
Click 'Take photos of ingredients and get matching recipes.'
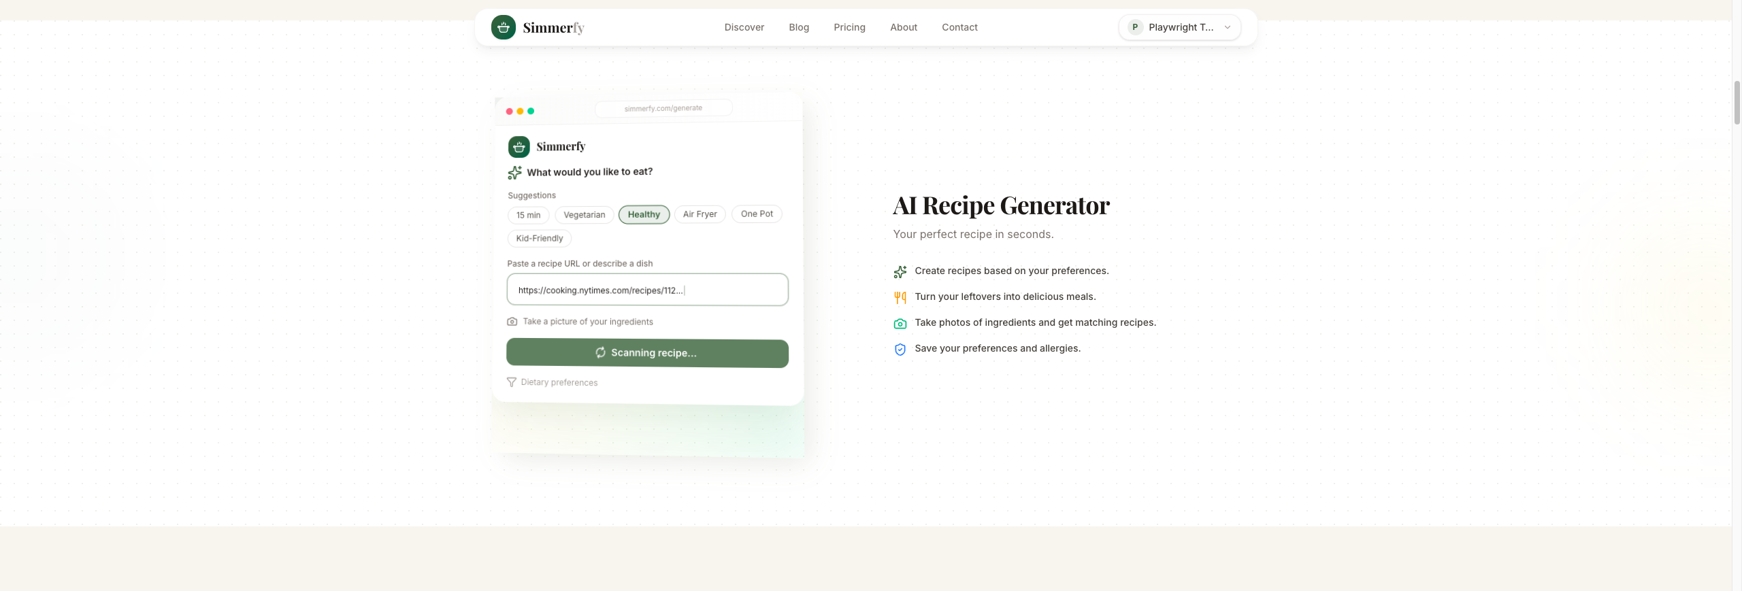tap(1035, 322)
